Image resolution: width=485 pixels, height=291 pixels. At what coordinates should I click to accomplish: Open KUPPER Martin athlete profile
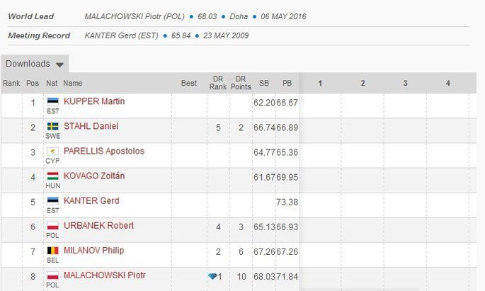point(94,101)
